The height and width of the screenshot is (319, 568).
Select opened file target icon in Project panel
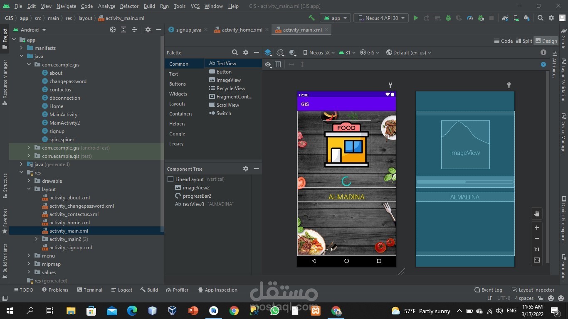tap(112, 29)
